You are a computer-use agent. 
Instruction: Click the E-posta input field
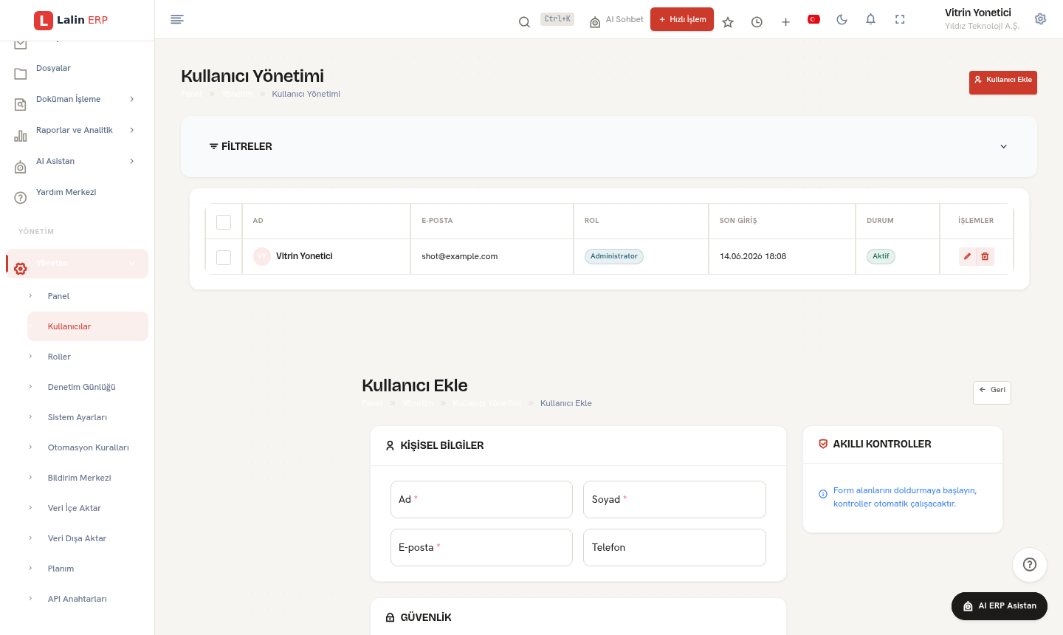[481, 547]
